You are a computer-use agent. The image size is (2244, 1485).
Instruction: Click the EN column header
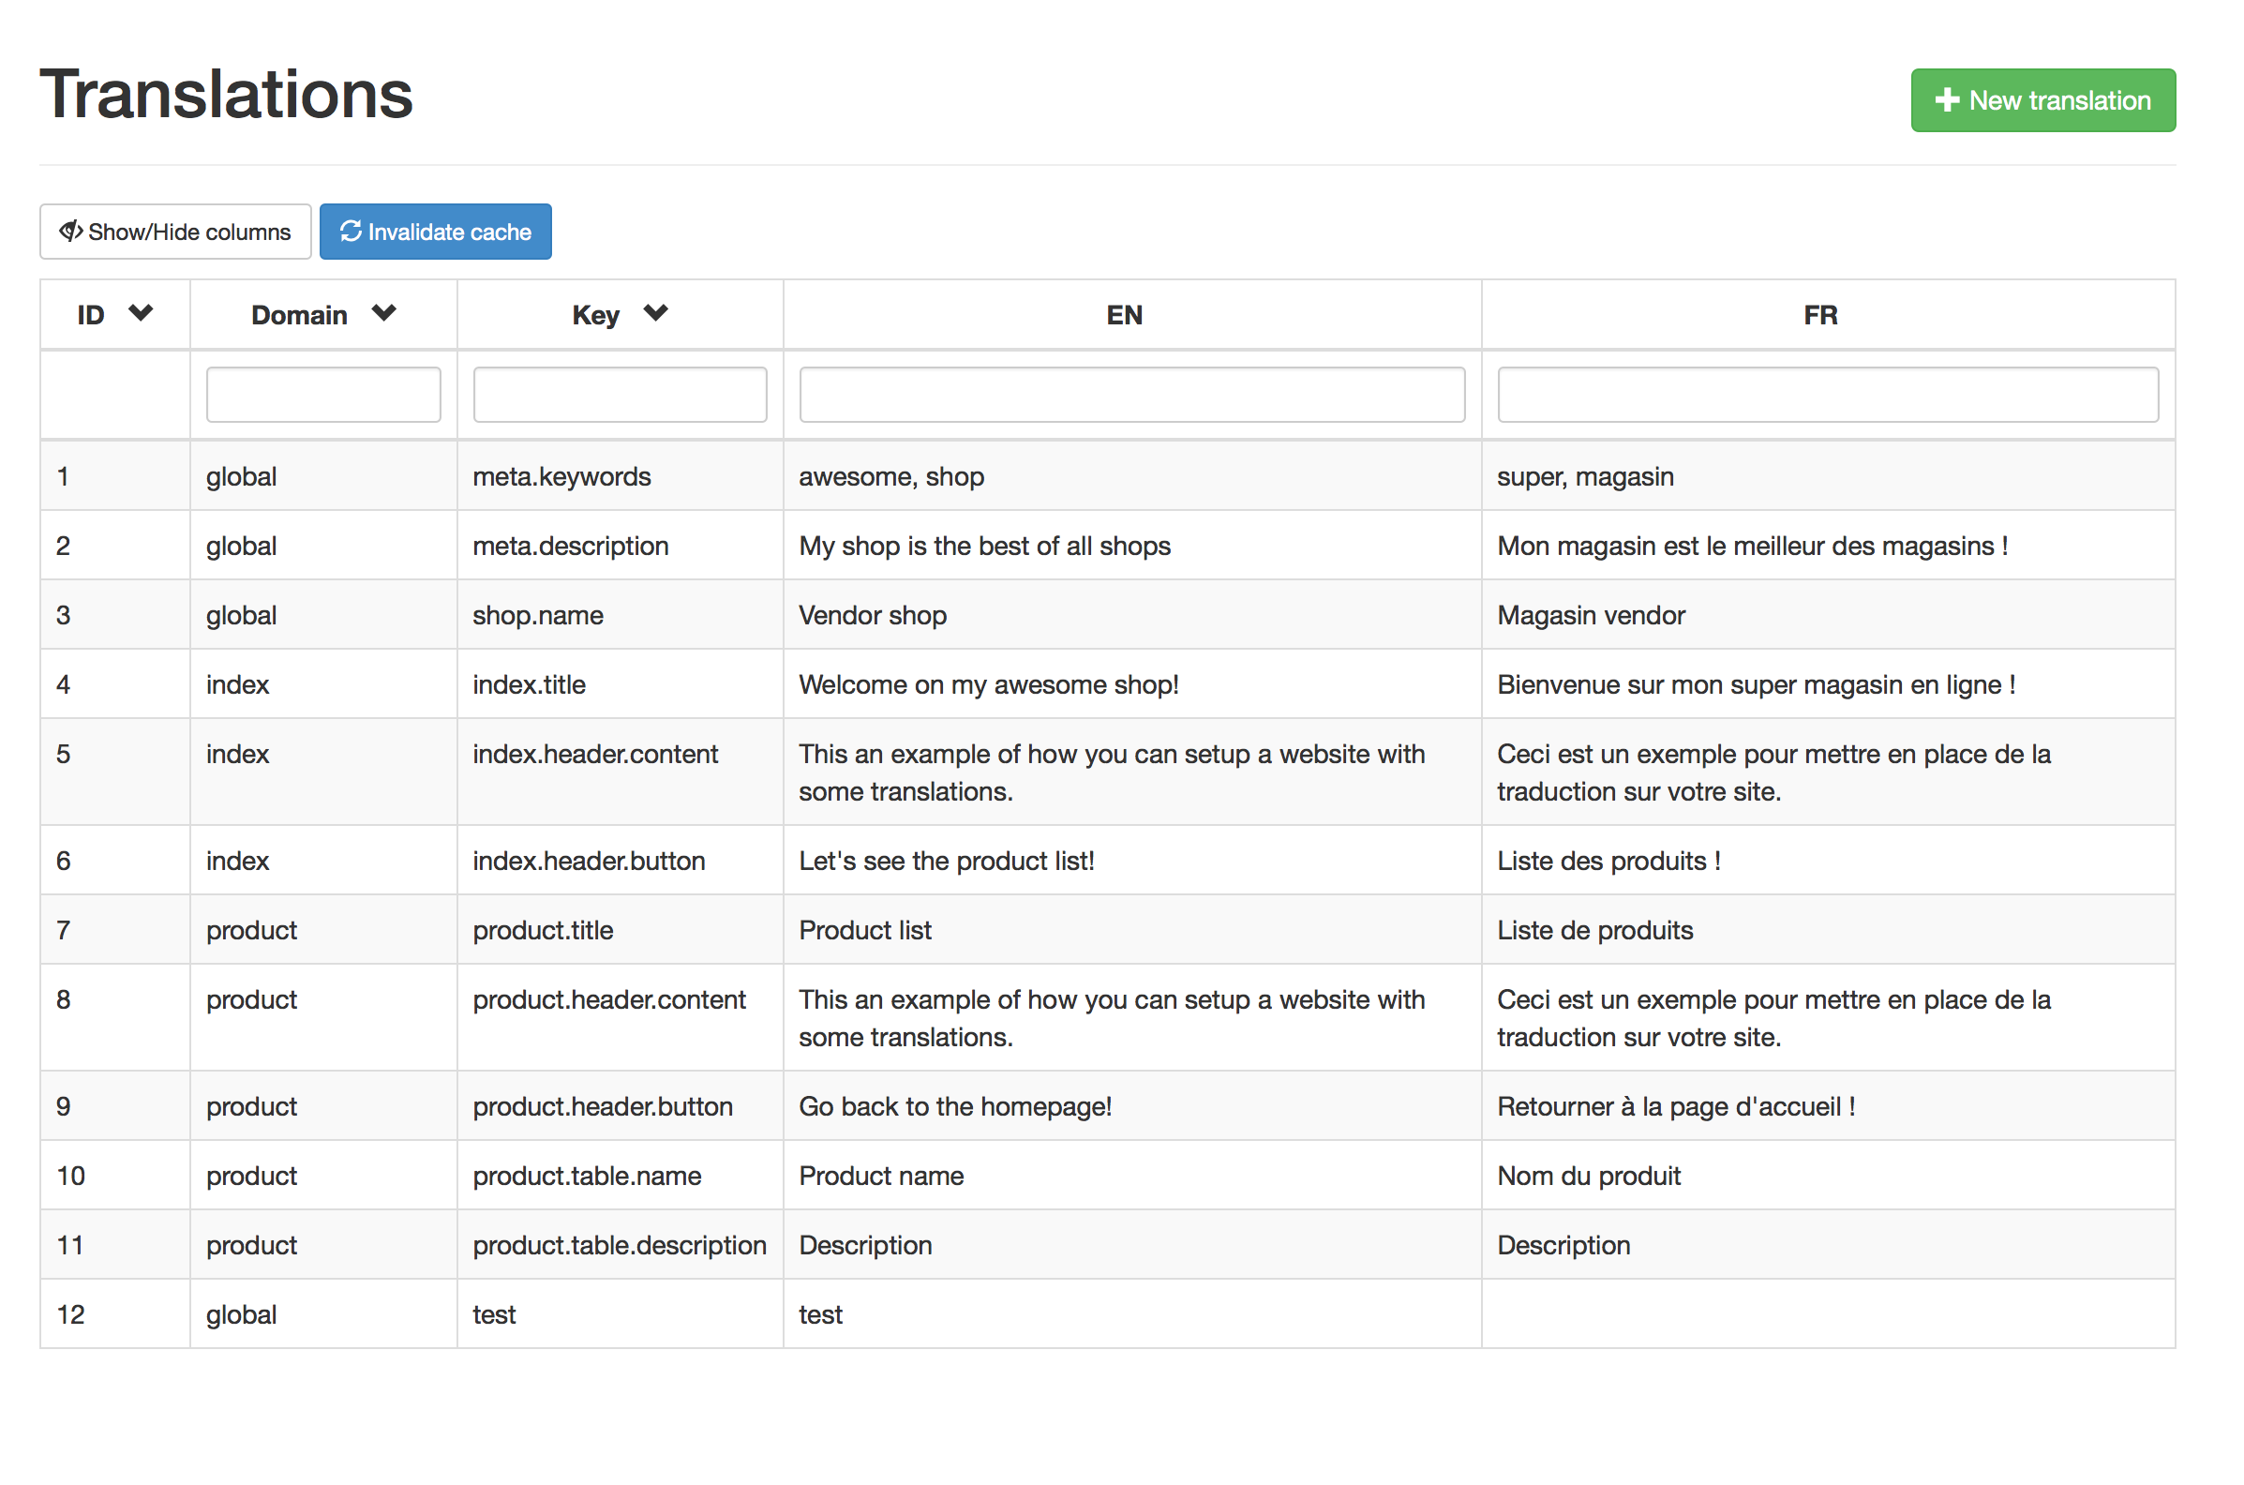[1124, 315]
